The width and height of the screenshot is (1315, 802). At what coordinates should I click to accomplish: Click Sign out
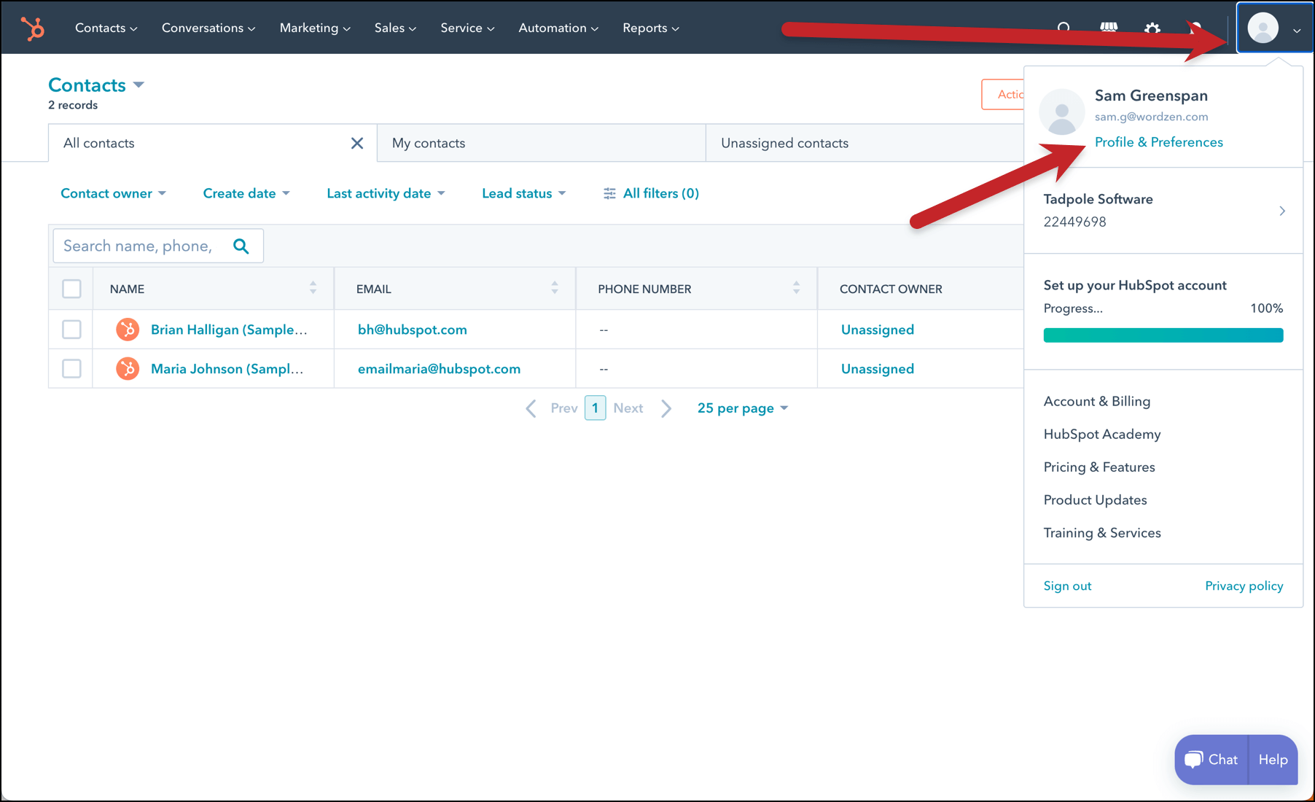1067,585
